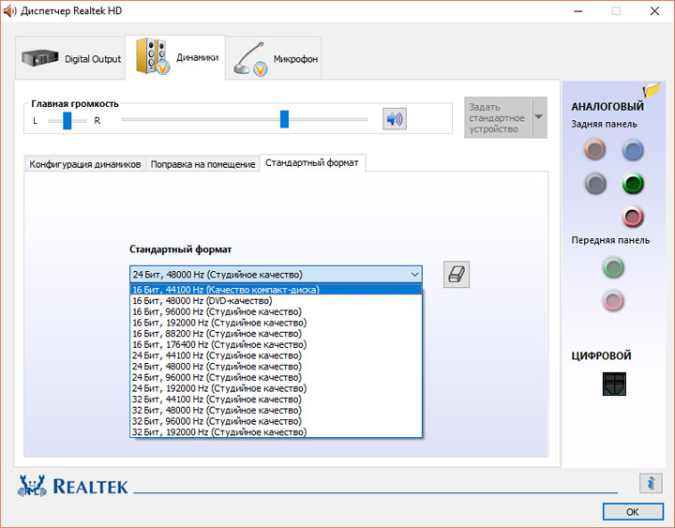Pick 24 Бит, 48000 Hz in the list
This screenshot has width=675, height=528.
(x=276, y=367)
